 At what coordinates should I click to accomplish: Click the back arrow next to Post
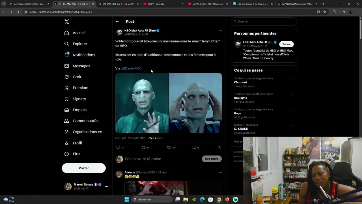[x=117, y=22]
